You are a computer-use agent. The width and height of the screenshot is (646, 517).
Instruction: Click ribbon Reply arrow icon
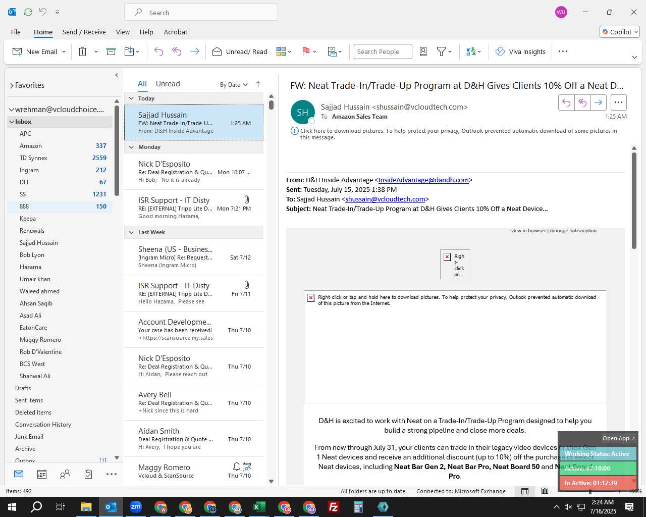point(158,51)
